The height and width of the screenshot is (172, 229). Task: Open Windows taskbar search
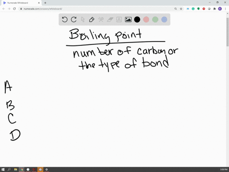tap(9, 170)
